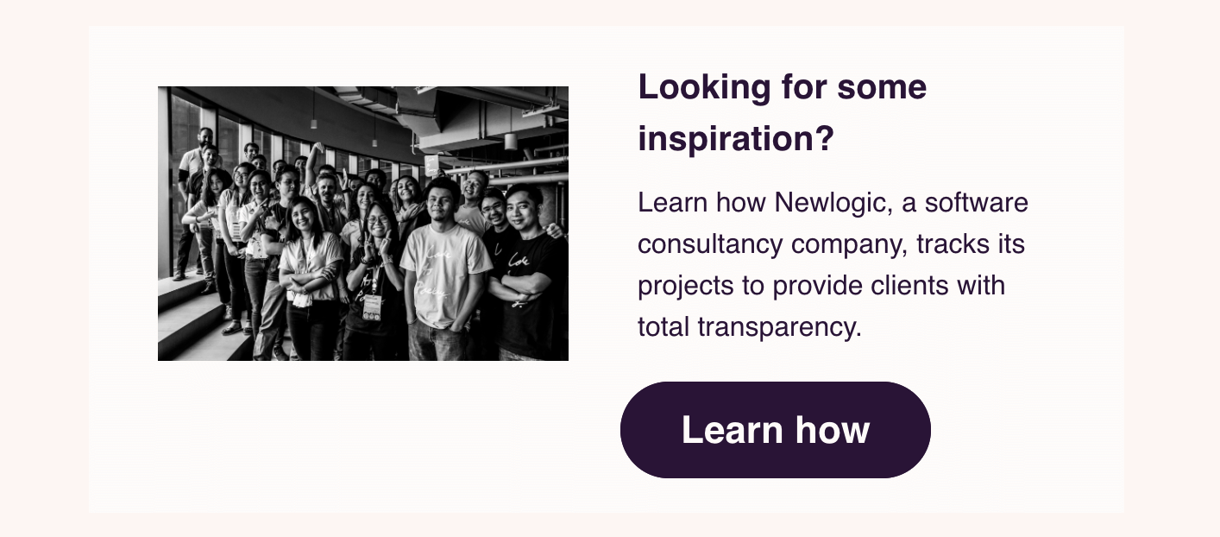Click the "Looking for some" first heading line
Screen dimensions: 1220x537
782,88
